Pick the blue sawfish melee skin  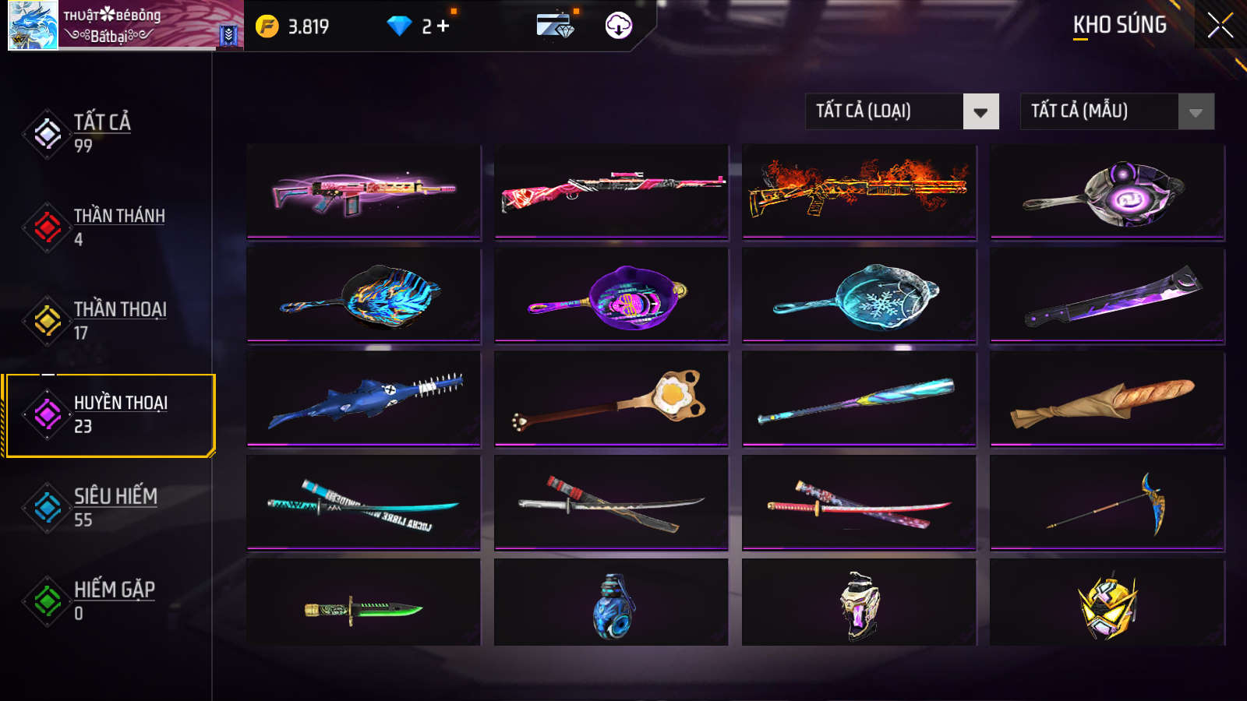[x=364, y=399]
